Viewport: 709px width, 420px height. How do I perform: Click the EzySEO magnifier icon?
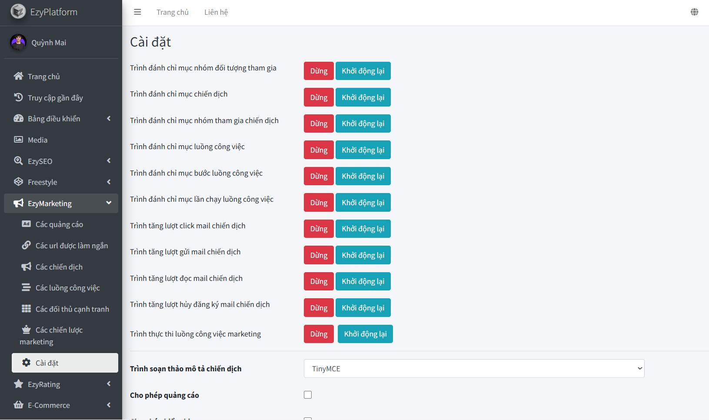18,161
